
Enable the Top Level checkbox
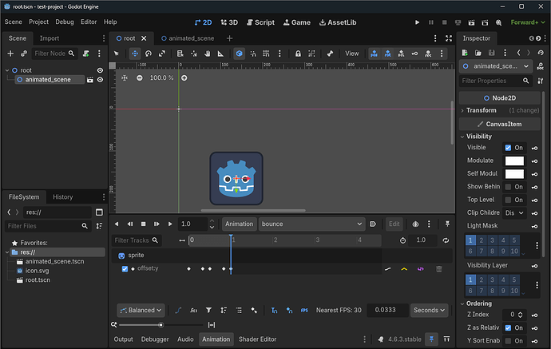click(x=508, y=200)
